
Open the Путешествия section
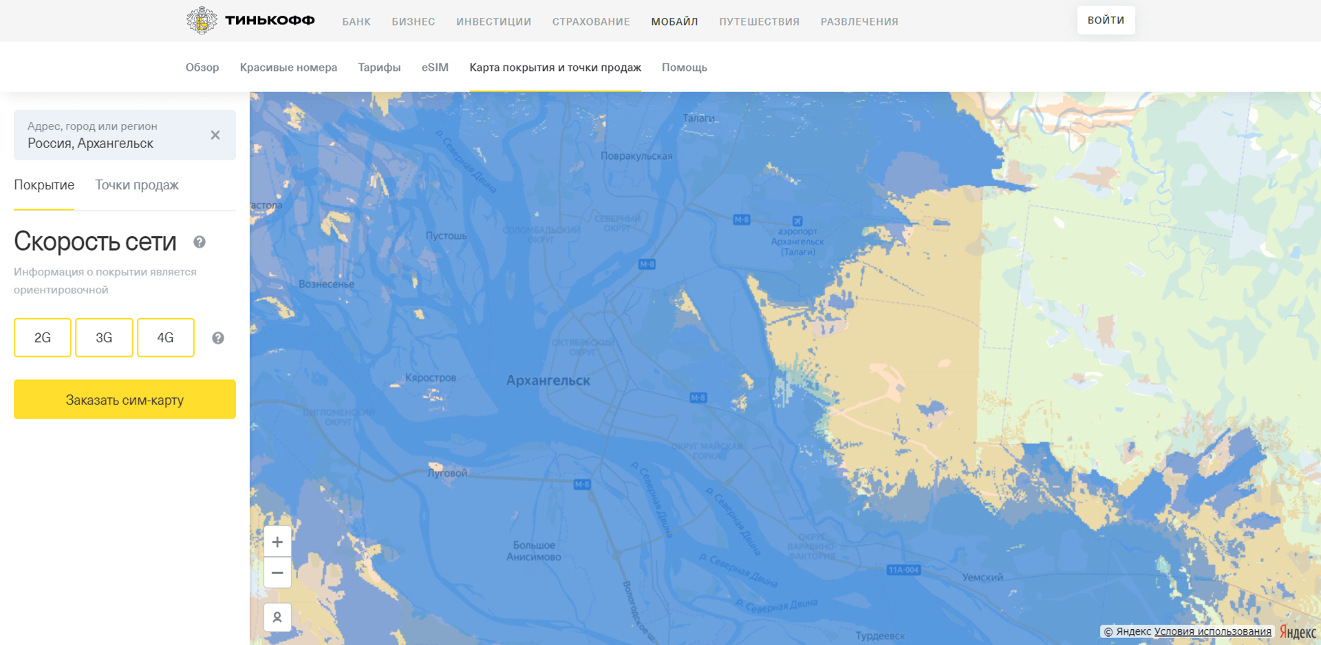(760, 21)
